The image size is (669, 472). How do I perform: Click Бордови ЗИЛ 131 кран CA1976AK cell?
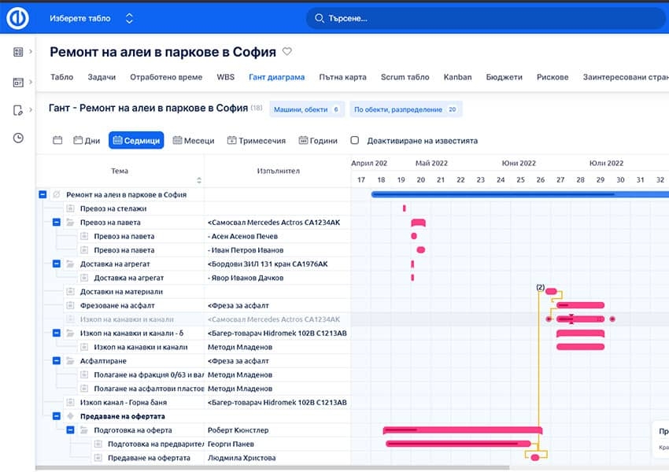277,264
